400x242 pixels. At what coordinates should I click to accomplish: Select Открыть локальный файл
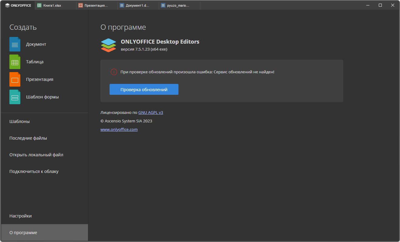point(45,155)
